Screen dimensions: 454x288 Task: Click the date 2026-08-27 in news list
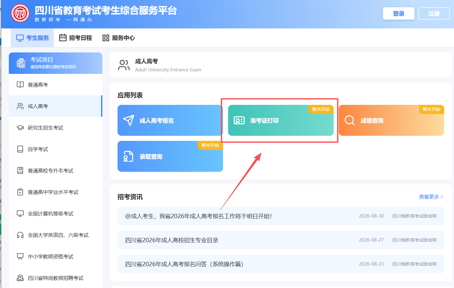[372, 240]
